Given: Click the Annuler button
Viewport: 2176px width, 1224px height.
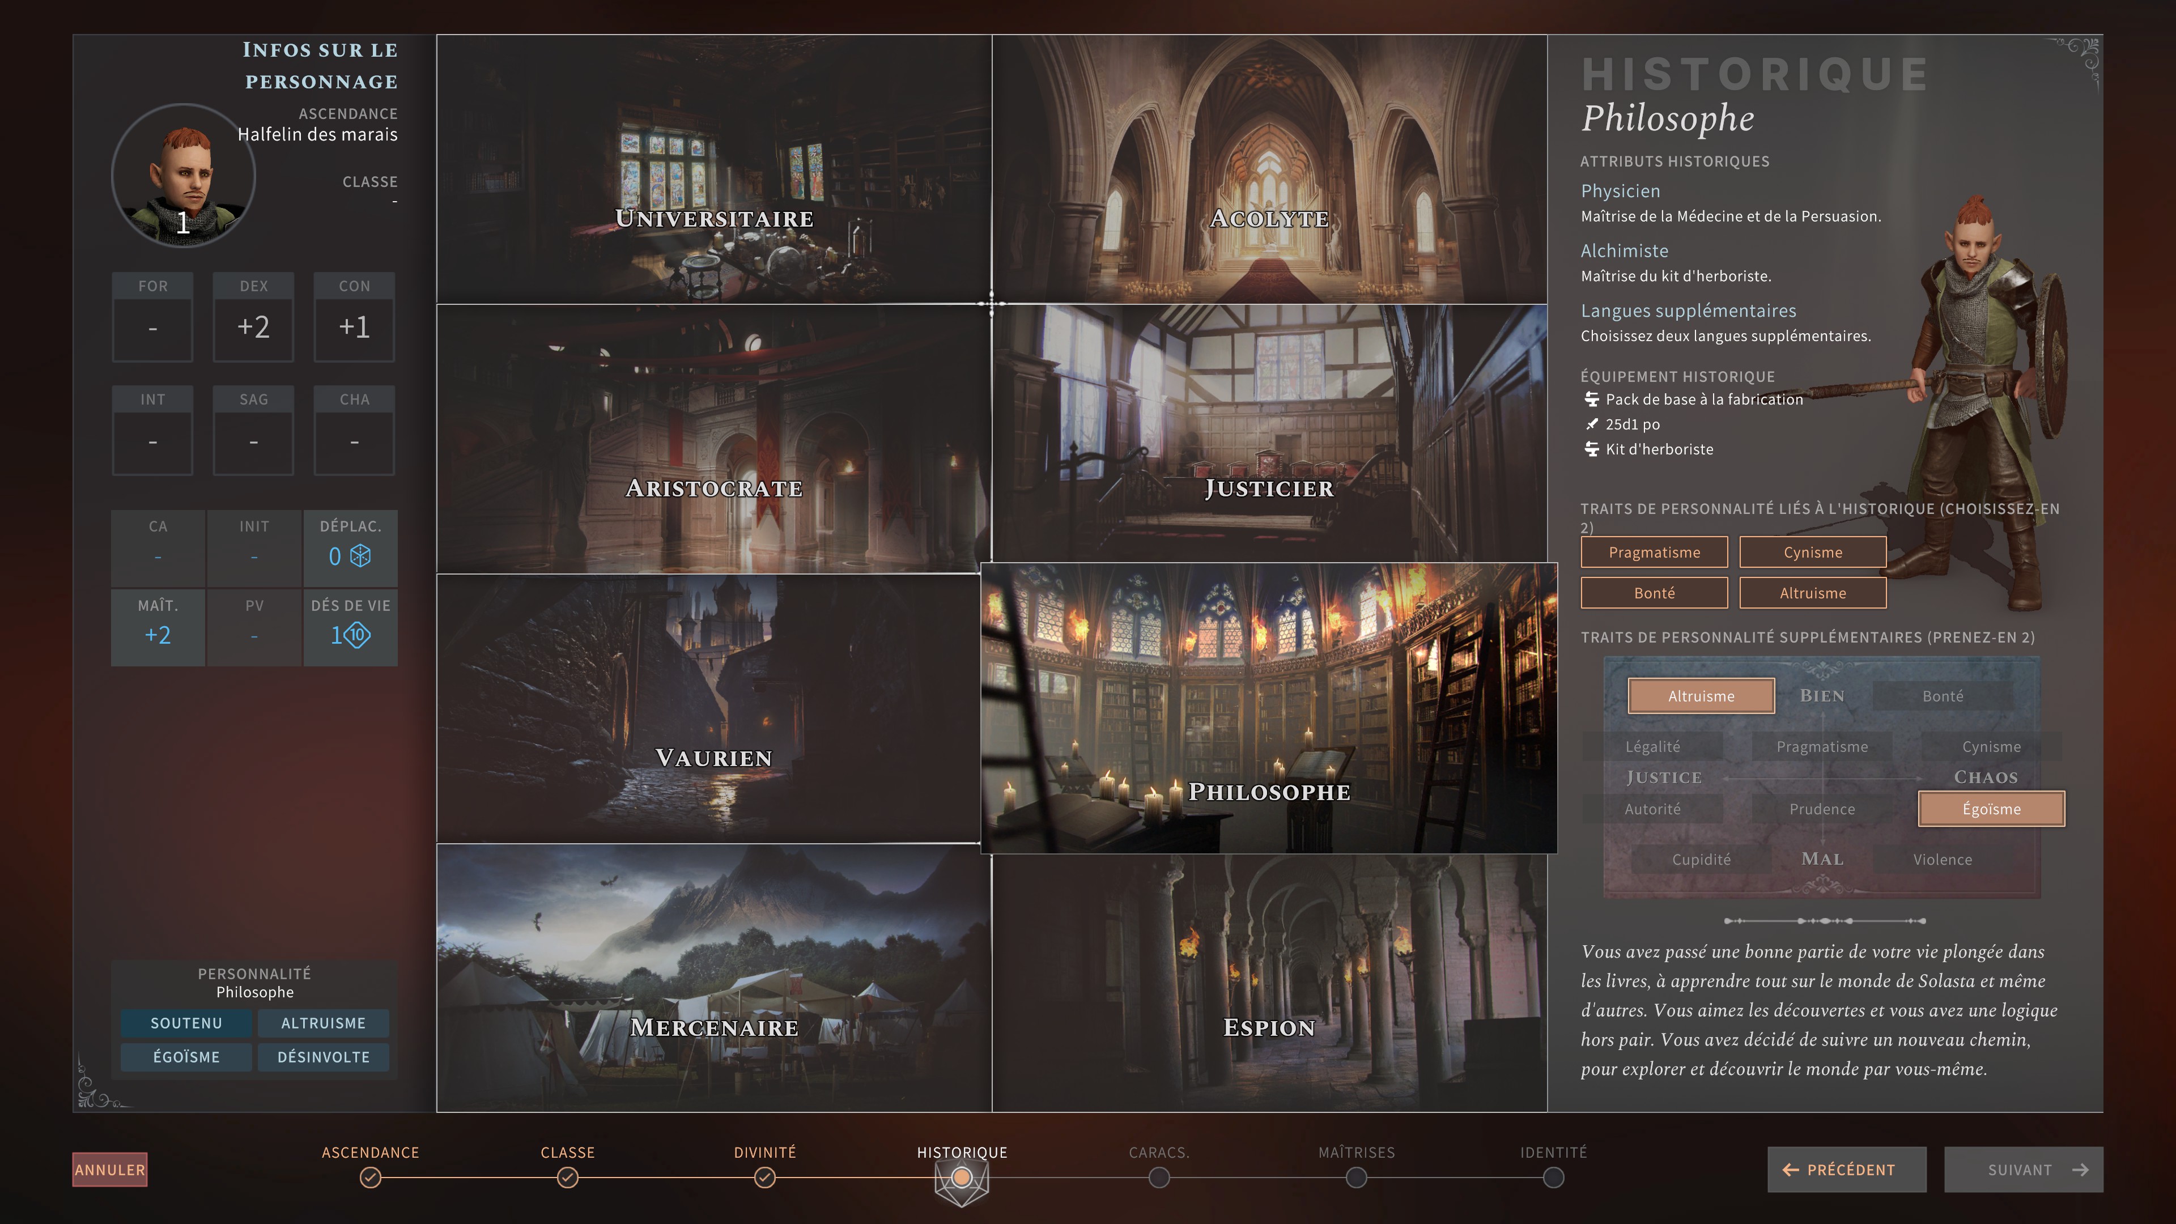Looking at the screenshot, I should [109, 1171].
